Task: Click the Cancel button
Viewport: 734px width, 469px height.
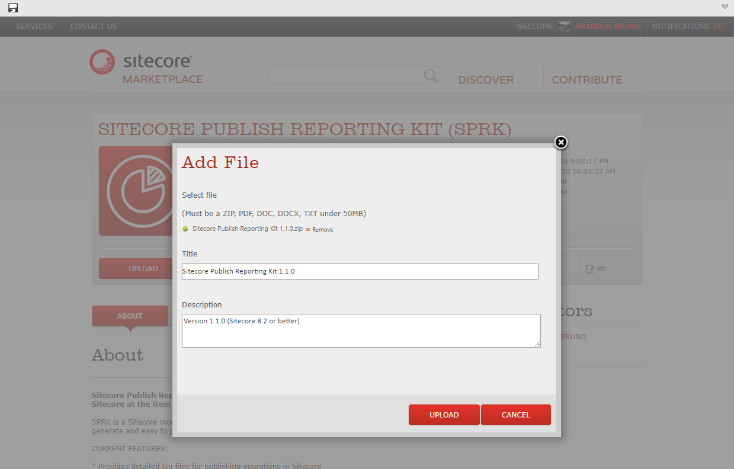Action: point(516,415)
